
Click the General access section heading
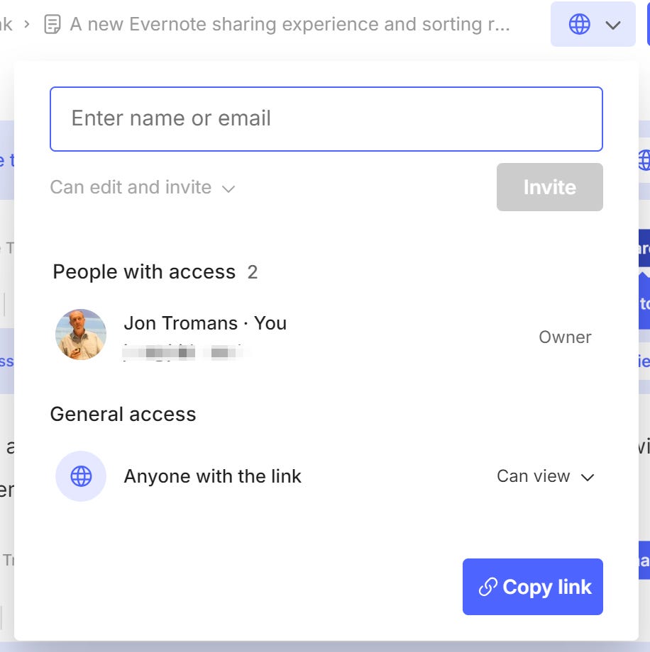point(123,414)
